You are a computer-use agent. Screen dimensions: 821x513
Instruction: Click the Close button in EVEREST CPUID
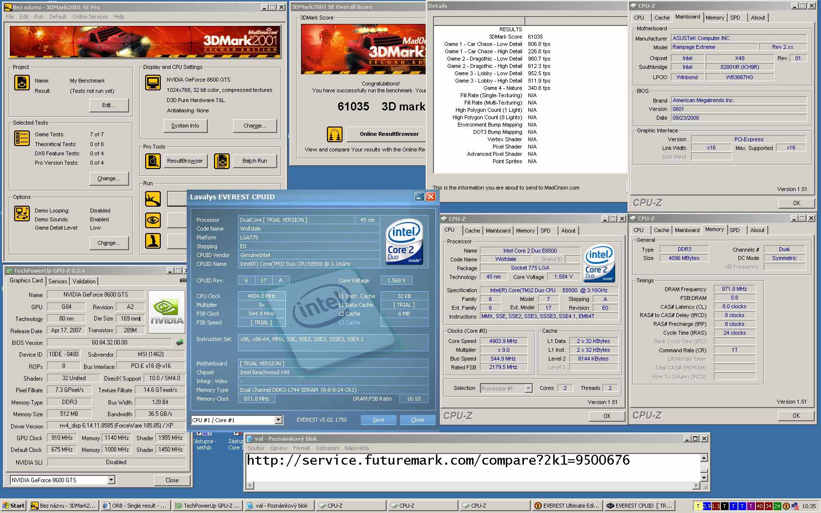click(x=417, y=420)
